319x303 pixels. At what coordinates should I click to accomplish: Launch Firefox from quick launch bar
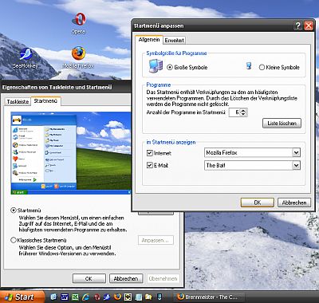click(117, 297)
